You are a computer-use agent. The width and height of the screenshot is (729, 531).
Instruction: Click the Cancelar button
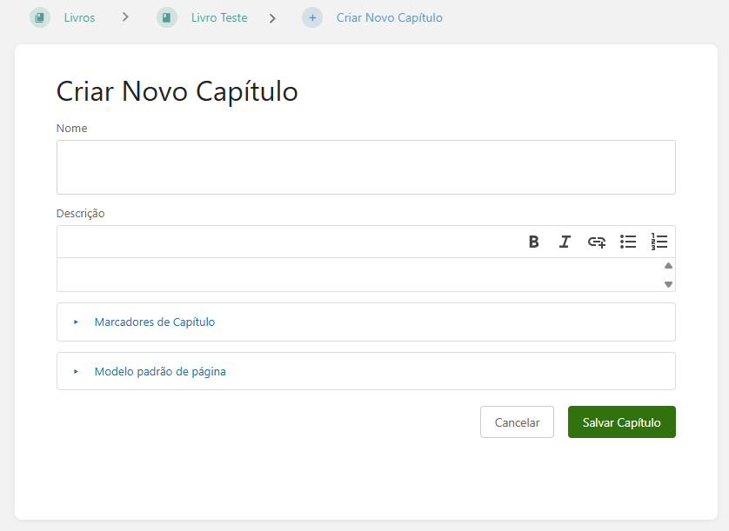517,421
